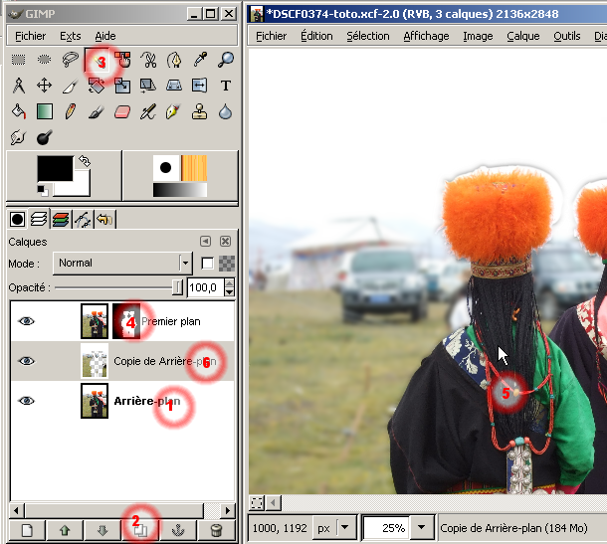Create a new layer button

[27, 530]
